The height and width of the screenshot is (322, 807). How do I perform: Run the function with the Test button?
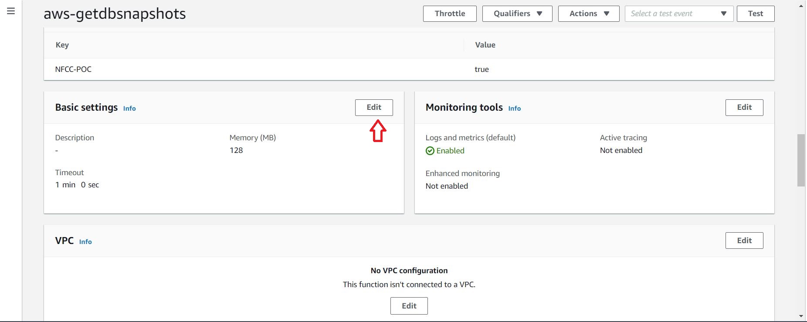pos(755,14)
